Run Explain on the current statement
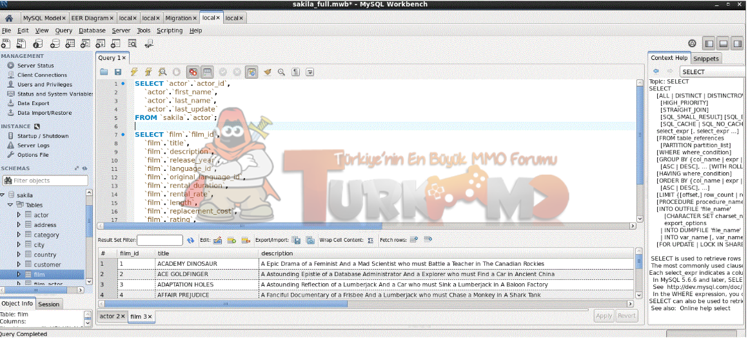Image resolution: width=748 pixels, height=338 pixels. coord(162,72)
